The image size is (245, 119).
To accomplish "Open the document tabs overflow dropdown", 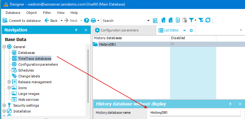I will click(241, 30).
